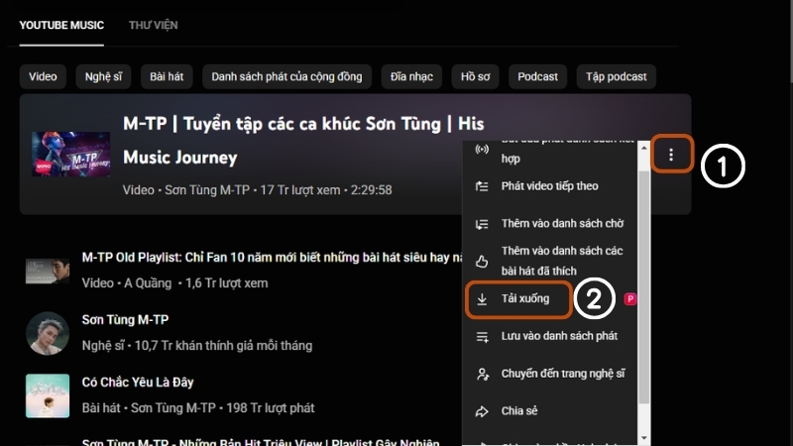
Task: Select the Hồ sơ filter chip
Action: pos(475,77)
